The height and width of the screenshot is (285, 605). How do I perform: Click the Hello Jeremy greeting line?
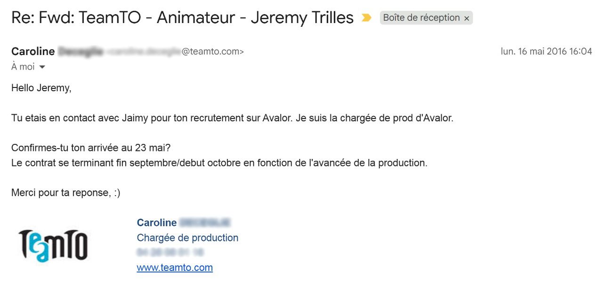(41, 88)
